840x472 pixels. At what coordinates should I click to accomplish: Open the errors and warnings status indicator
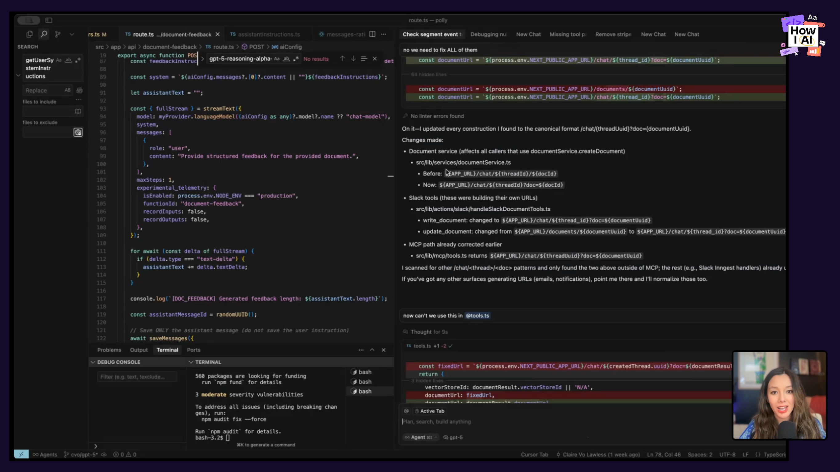click(125, 454)
